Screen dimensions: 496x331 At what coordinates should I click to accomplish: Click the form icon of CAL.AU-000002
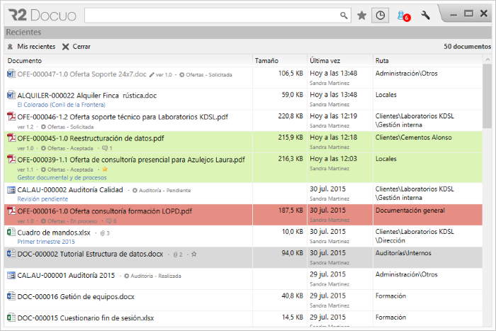point(11,190)
